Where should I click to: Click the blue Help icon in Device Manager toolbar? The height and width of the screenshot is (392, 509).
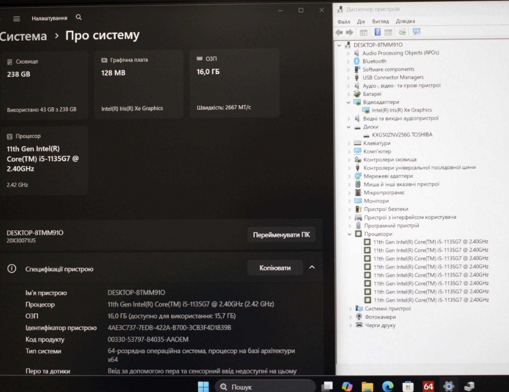point(377,32)
